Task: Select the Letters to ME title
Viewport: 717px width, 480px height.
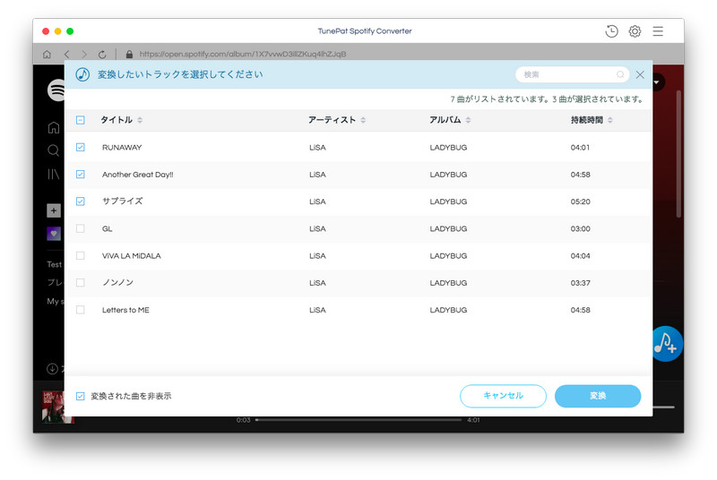Action: tap(125, 310)
